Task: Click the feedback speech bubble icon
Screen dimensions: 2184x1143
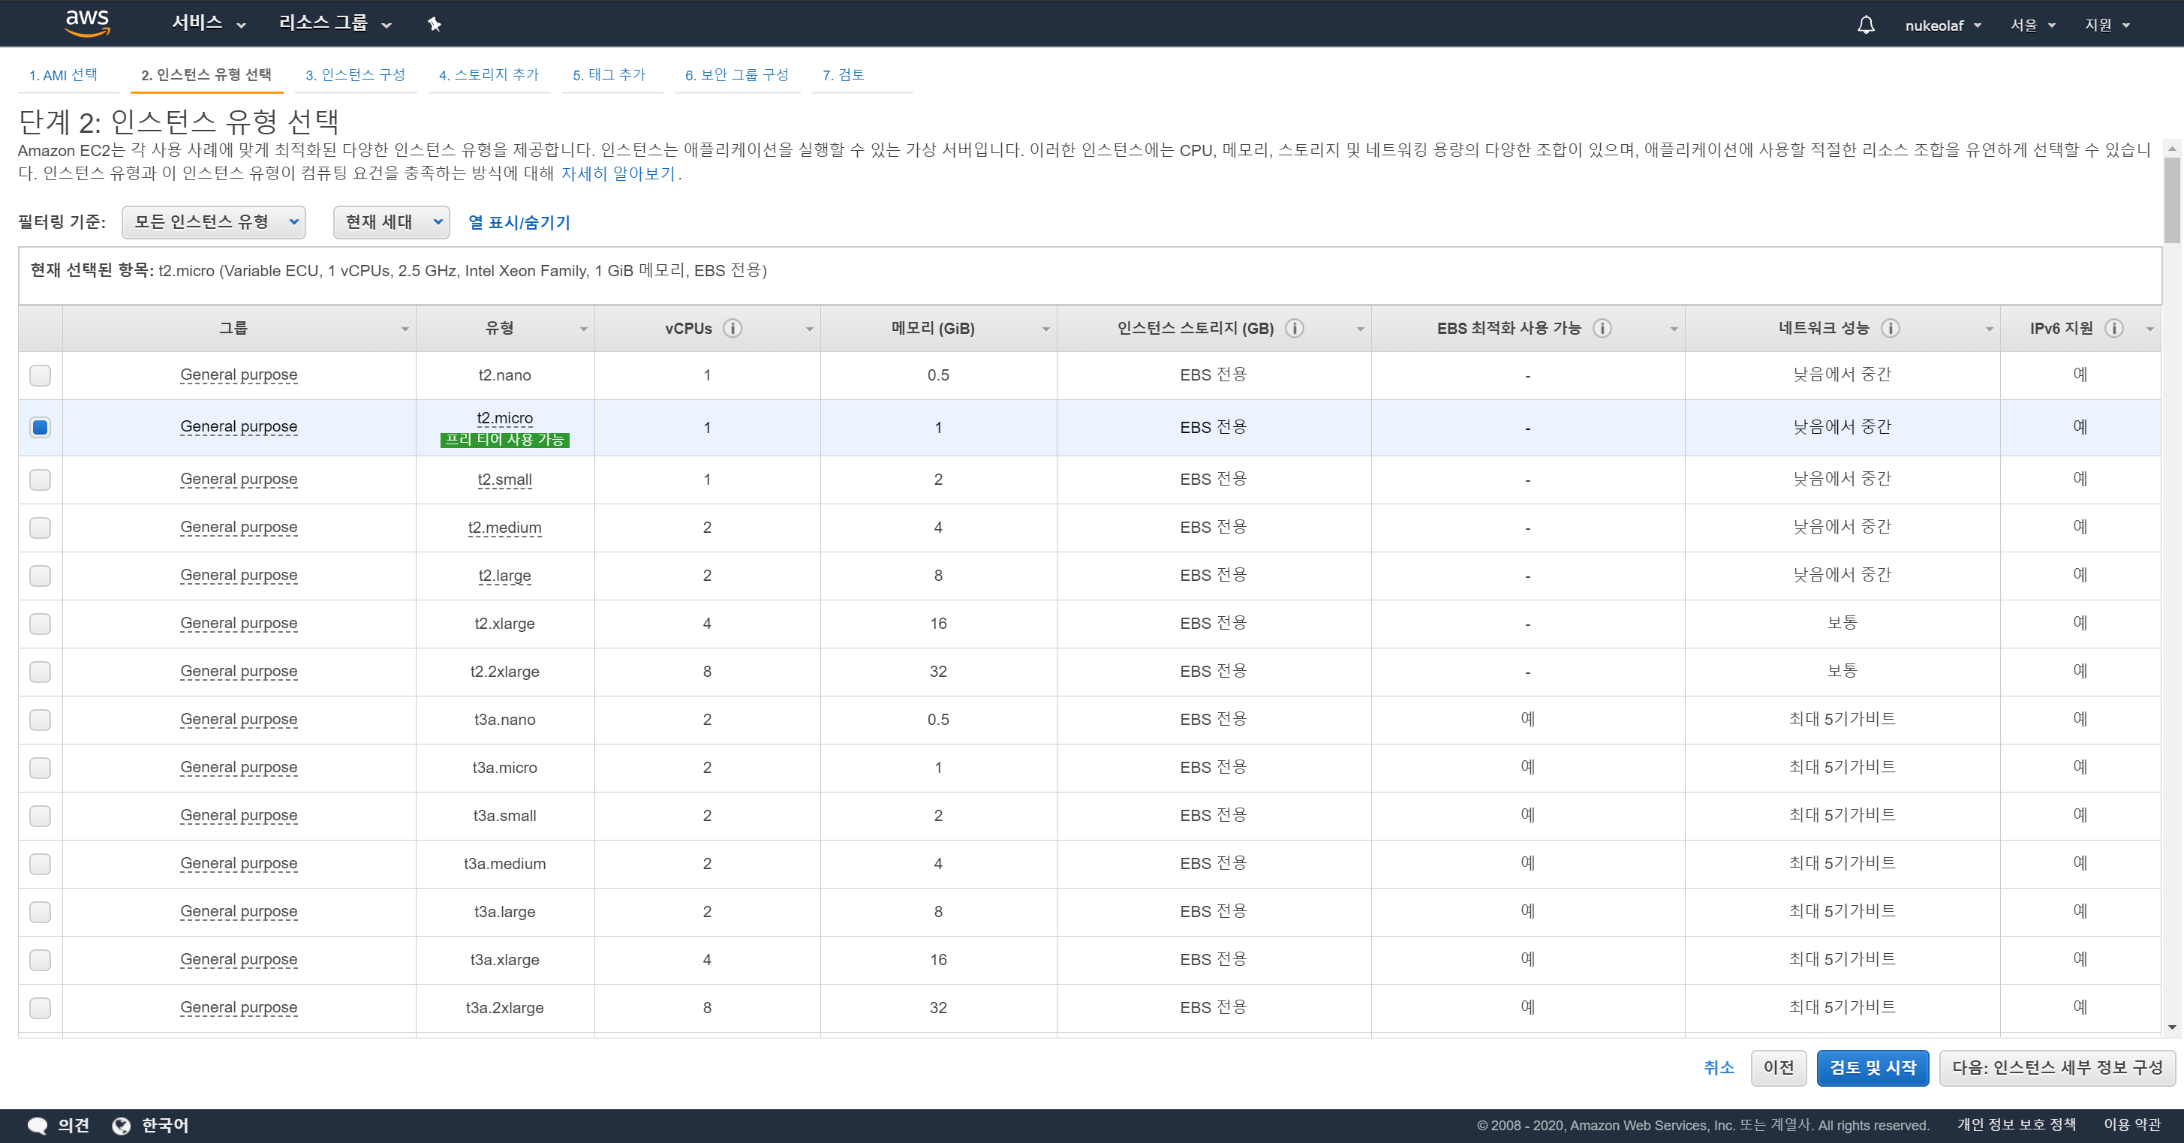Action: (x=38, y=1125)
